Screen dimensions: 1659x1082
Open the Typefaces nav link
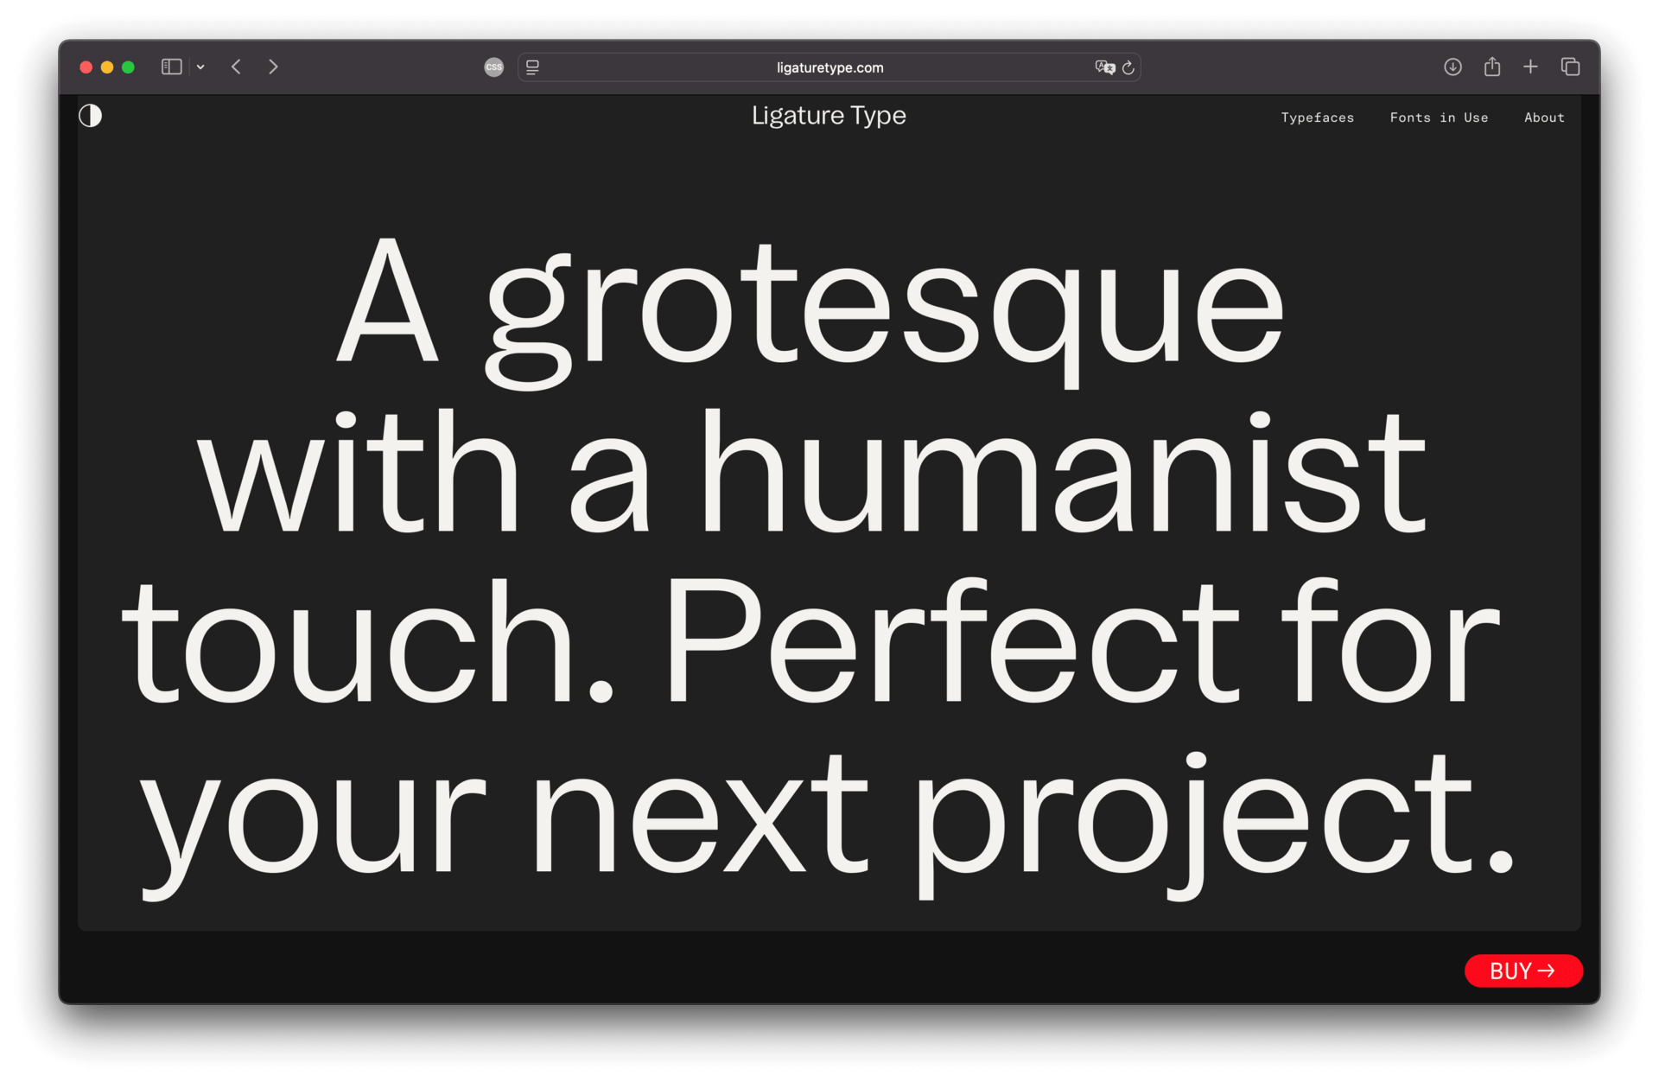1317,118
